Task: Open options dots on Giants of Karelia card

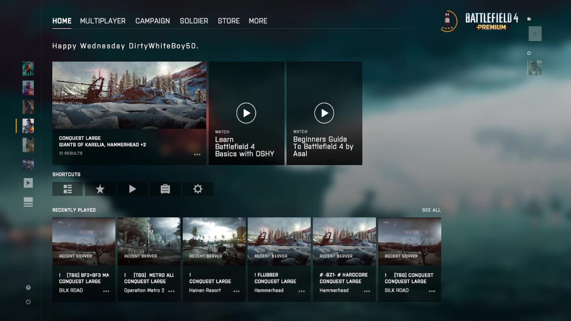Action: tap(197, 155)
